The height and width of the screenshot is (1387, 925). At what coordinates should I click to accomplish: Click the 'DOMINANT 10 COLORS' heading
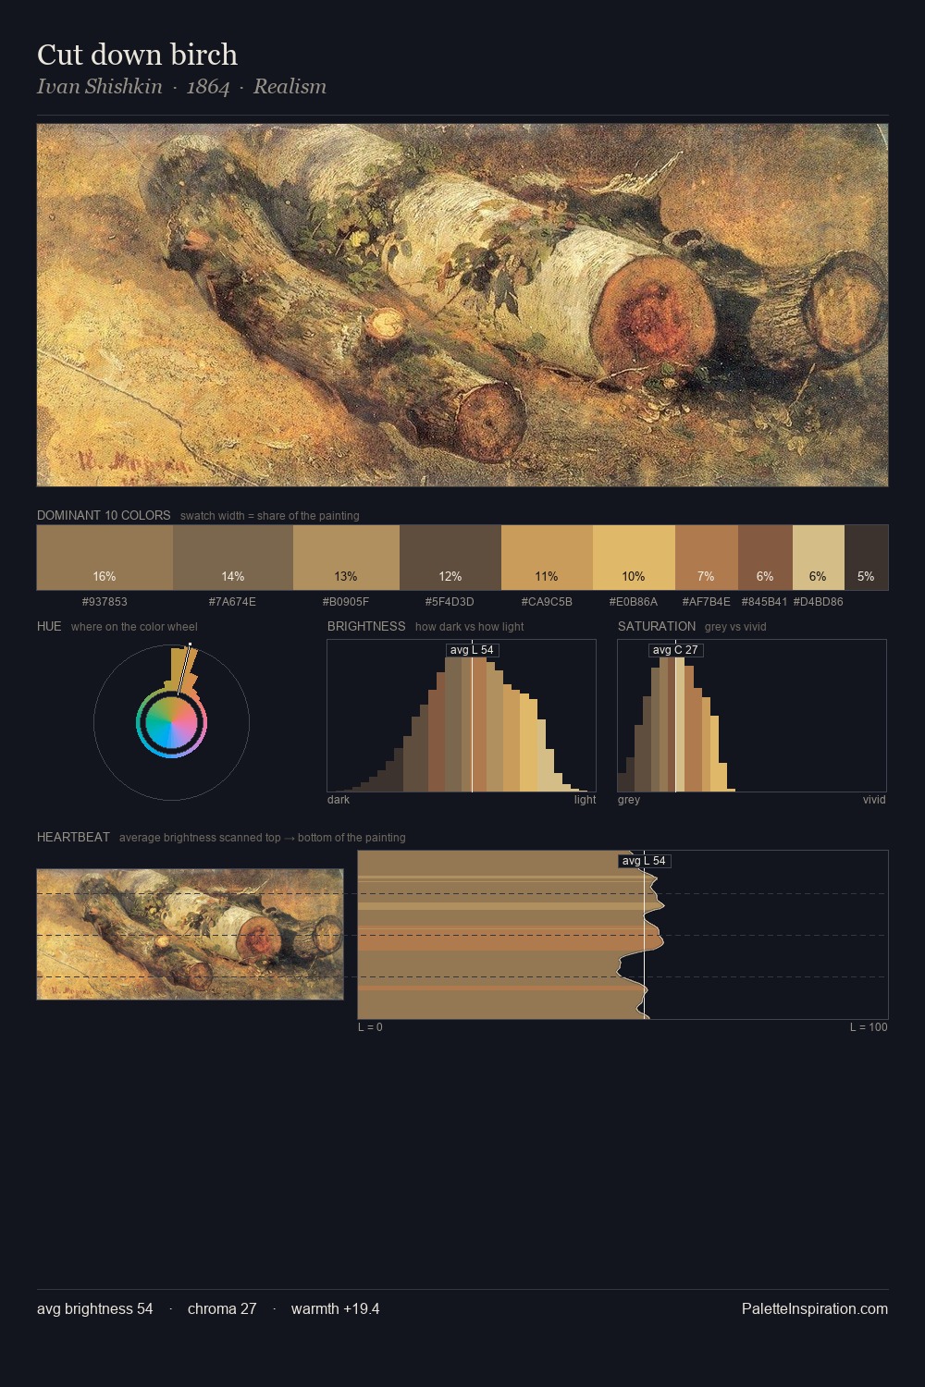pyautogui.click(x=104, y=515)
